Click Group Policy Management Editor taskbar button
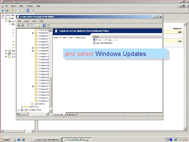The image size is (189, 142). (x=77, y=140)
